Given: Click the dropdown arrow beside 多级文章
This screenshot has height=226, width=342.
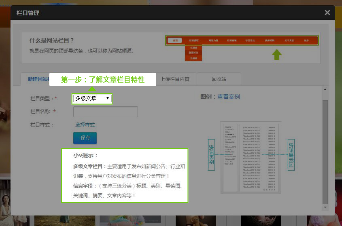Looking at the screenshot, I should point(108,98).
